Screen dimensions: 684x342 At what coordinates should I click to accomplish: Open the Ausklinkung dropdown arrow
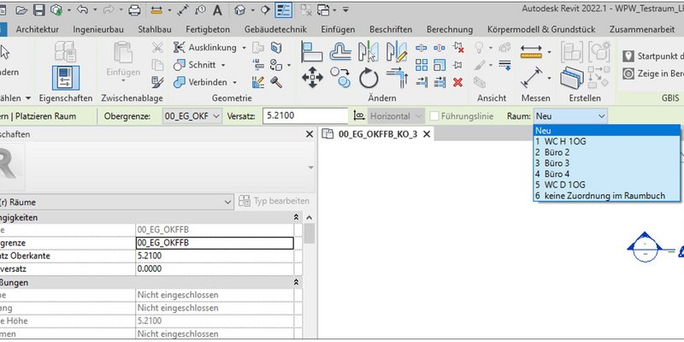[245, 48]
